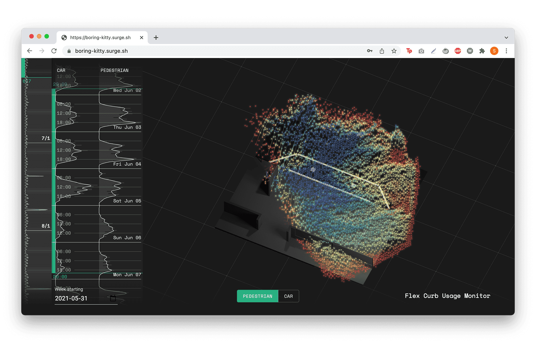Bookmark this page with star icon
This screenshot has width=536, height=357.
tap(394, 51)
